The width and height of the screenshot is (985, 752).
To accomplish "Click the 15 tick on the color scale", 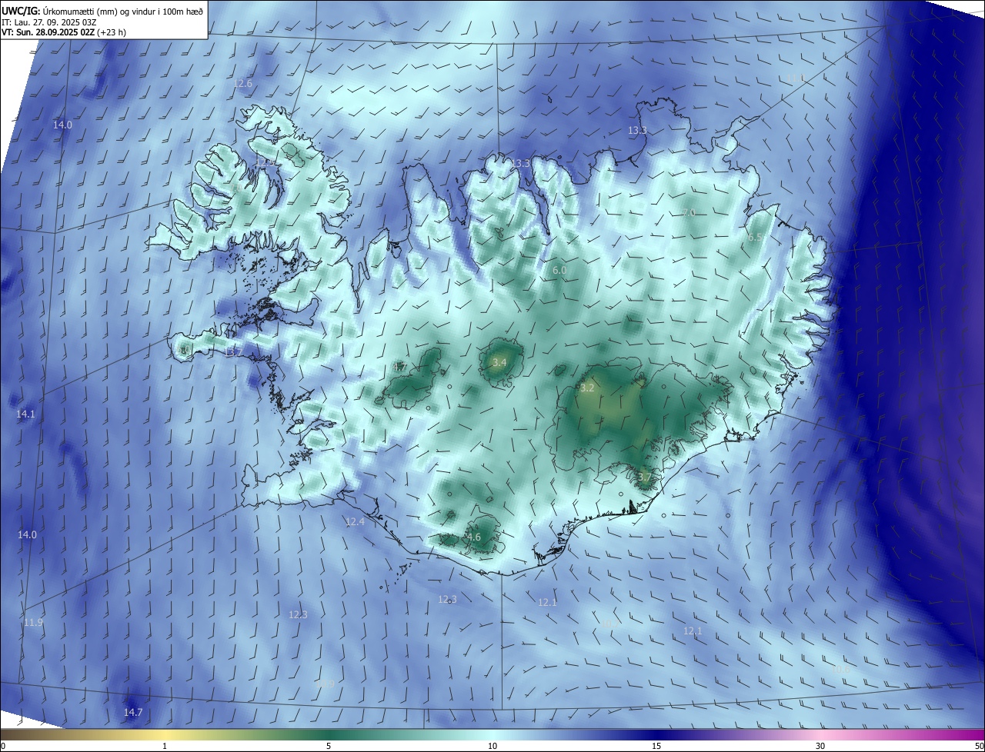I will pos(656,746).
